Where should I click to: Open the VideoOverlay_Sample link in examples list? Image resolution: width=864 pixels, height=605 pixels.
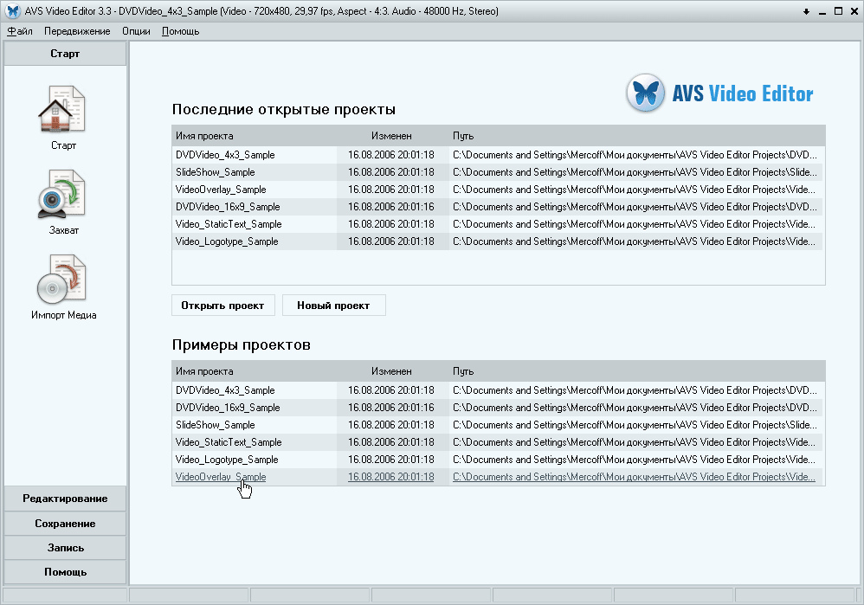(221, 477)
